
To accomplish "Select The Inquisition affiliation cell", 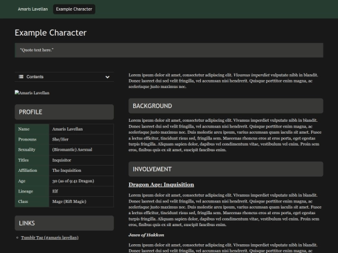I will click(81, 171).
